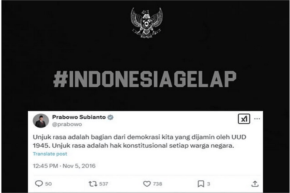Click the tweet text about Unjuk rasa
This screenshot has width=290, height=193.
point(140,141)
